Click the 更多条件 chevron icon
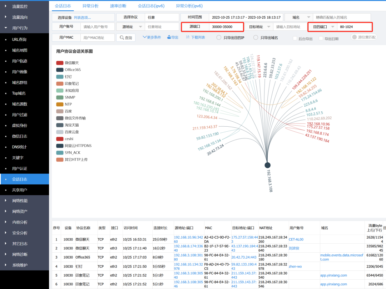The image size is (386, 289). pos(144,37)
